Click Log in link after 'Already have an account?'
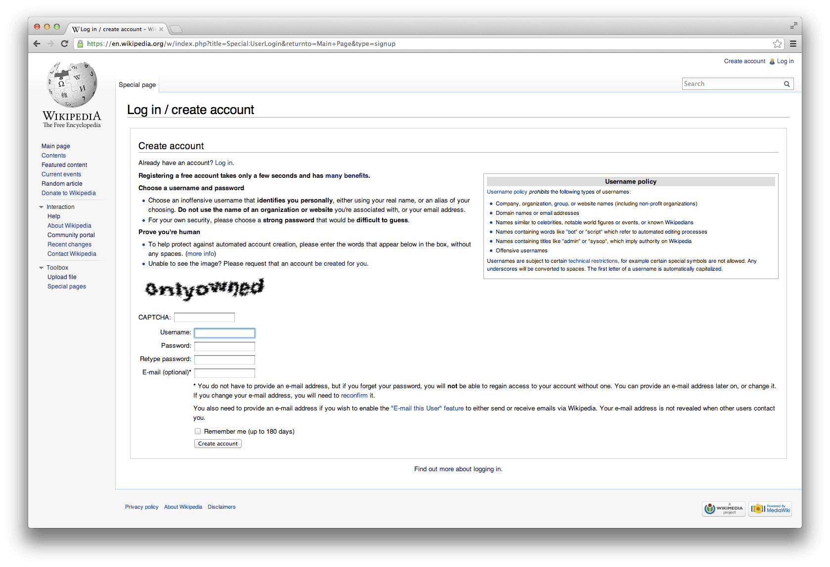 tap(223, 163)
